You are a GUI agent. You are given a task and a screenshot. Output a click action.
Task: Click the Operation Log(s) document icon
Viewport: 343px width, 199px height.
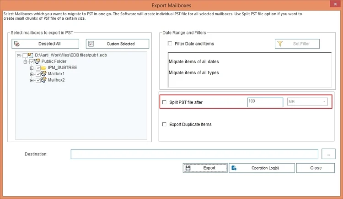(x=234, y=168)
